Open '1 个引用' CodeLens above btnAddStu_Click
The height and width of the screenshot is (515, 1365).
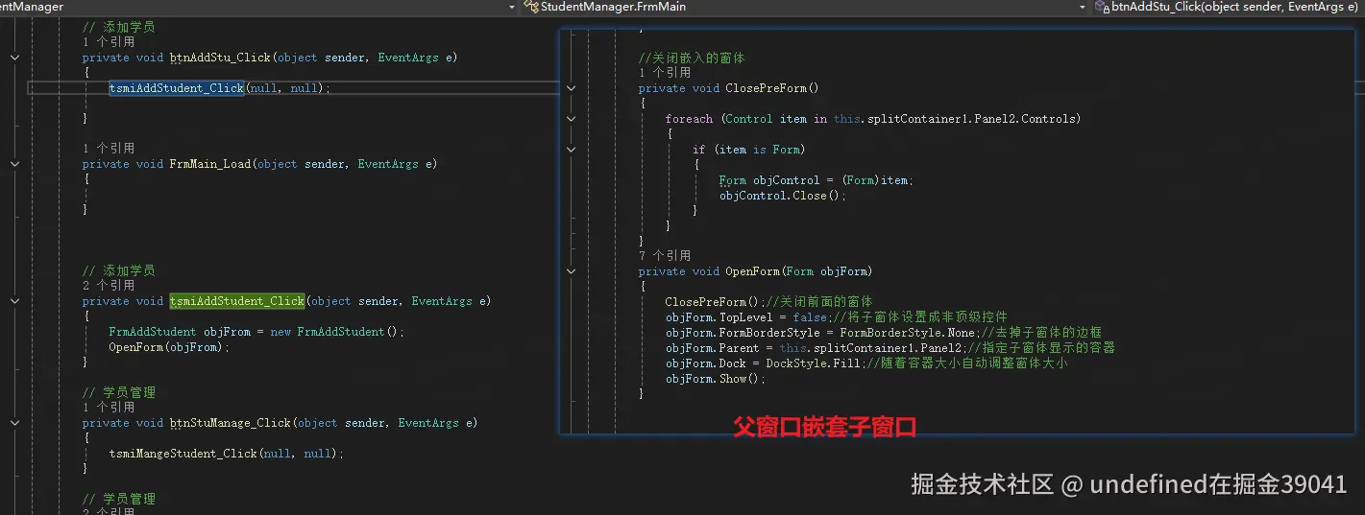point(109,42)
